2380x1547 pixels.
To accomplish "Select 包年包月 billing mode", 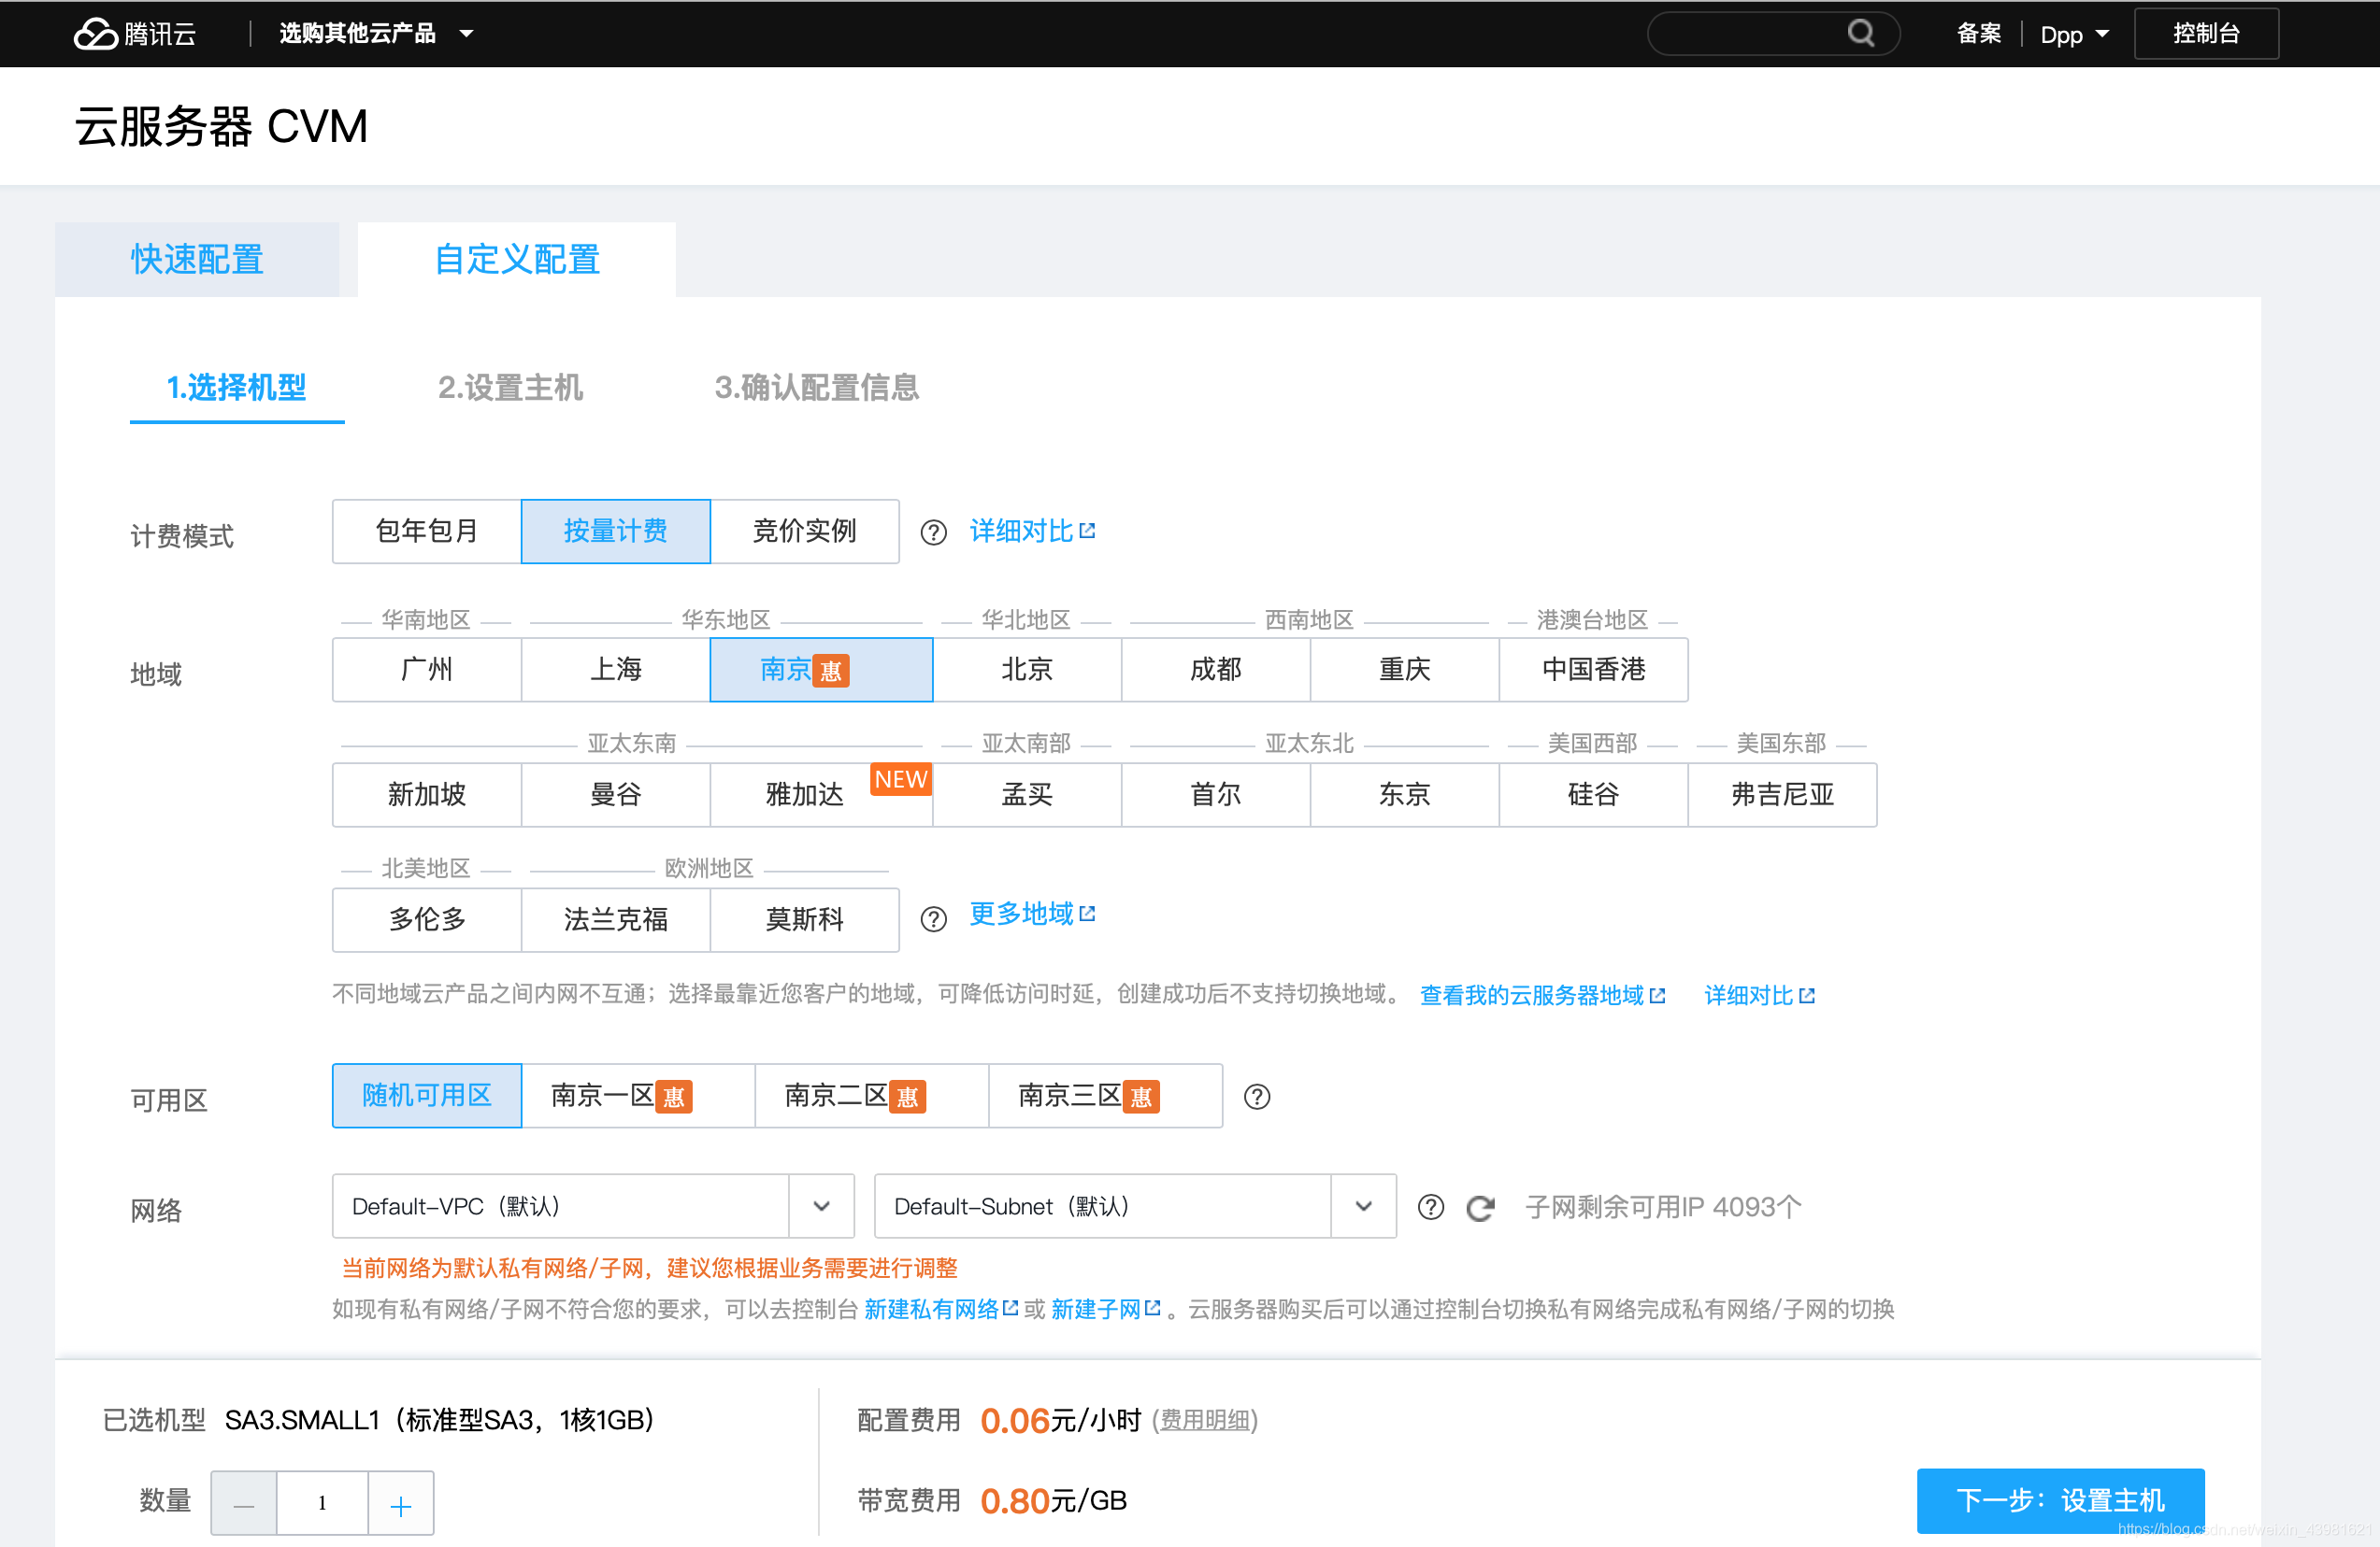I will pyautogui.click(x=427, y=532).
